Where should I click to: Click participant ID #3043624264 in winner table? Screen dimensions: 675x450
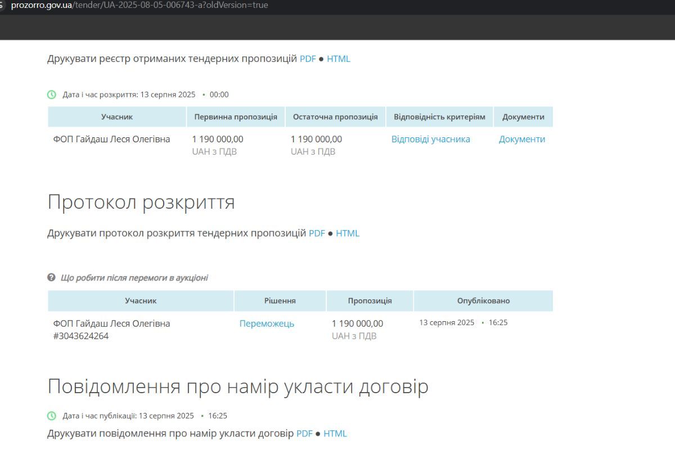81,336
